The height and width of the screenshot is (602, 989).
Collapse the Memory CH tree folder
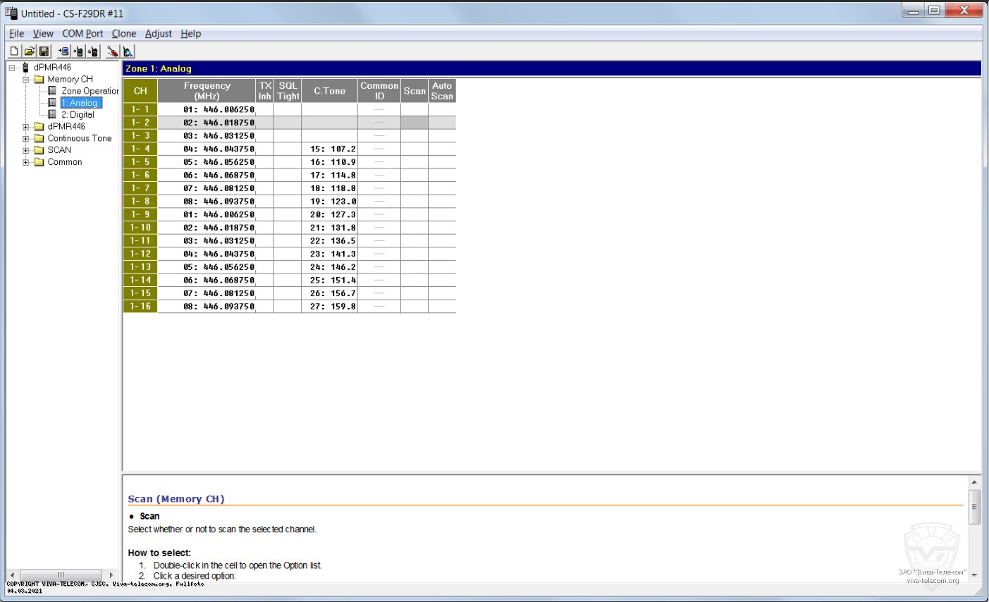(26, 80)
